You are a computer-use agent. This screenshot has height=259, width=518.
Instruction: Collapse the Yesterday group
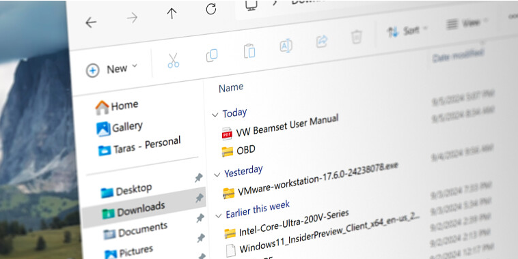pos(217,174)
